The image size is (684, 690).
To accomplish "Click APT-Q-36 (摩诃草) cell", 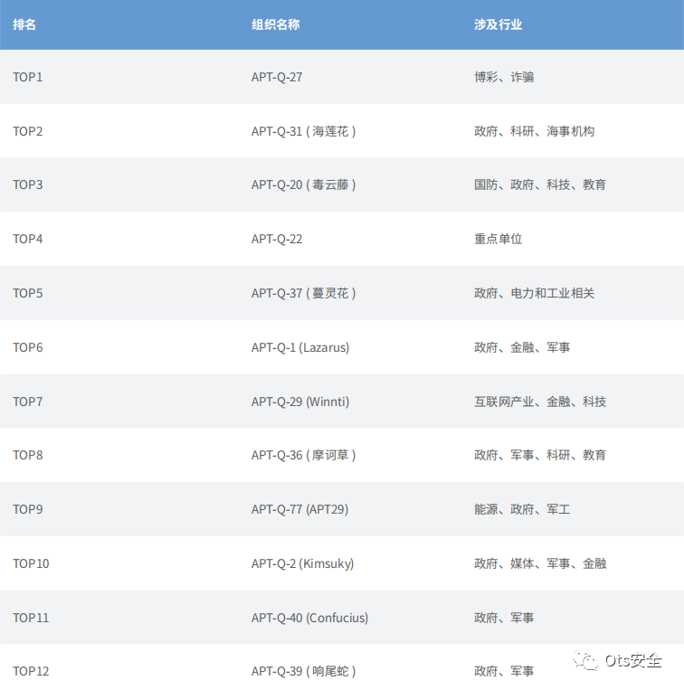I will (x=303, y=455).
